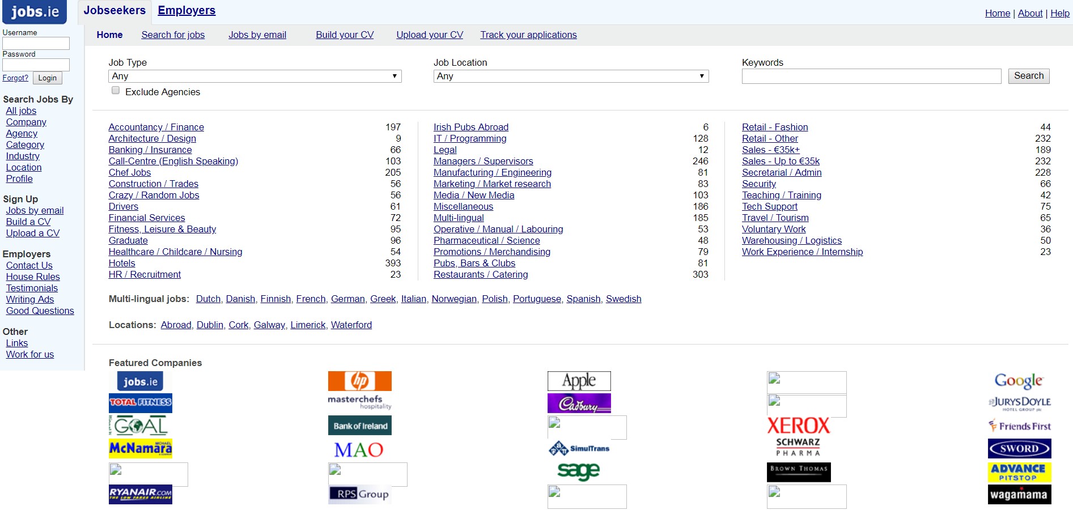Open the jobs.ie featured company logo
This screenshot has height=510, width=1073.
click(140, 381)
